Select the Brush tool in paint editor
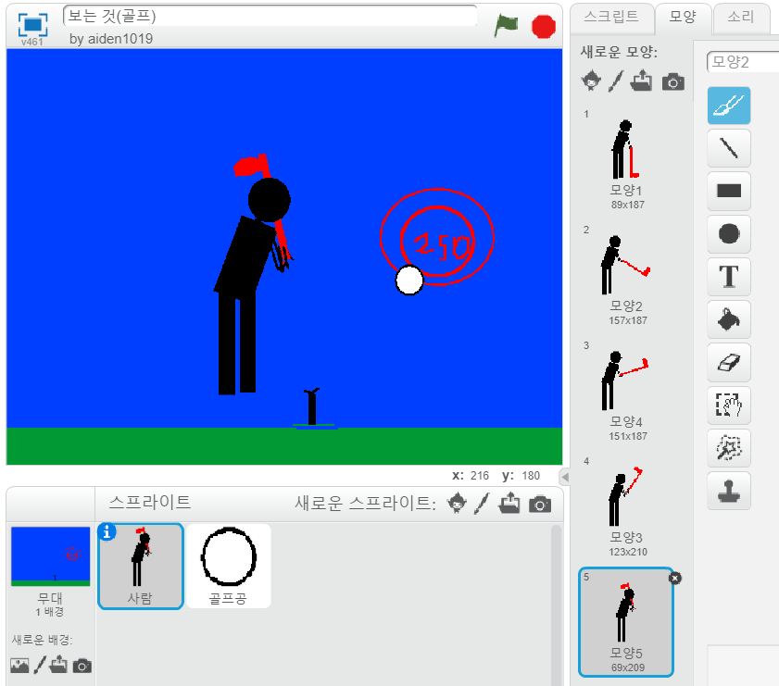 [728, 106]
